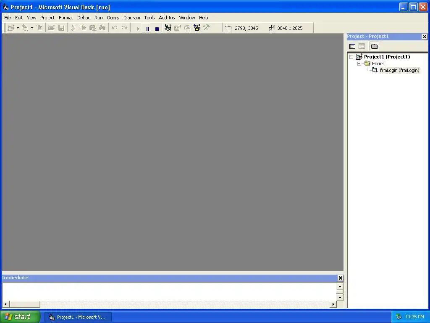Click inside the Immediate window text area
The width and height of the screenshot is (430, 323).
(x=169, y=292)
